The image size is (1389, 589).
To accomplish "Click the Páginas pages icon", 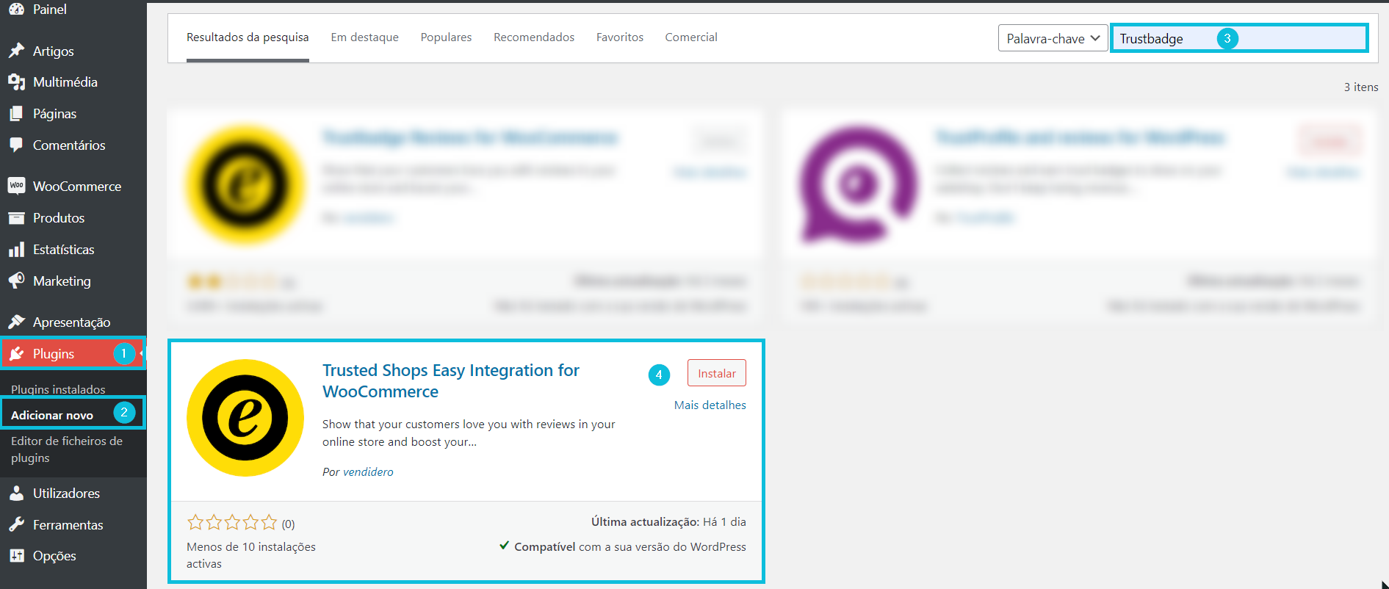I will click(16, 114).
